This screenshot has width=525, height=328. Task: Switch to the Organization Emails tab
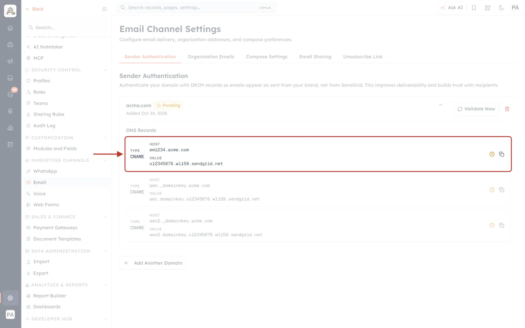[211, 57]
